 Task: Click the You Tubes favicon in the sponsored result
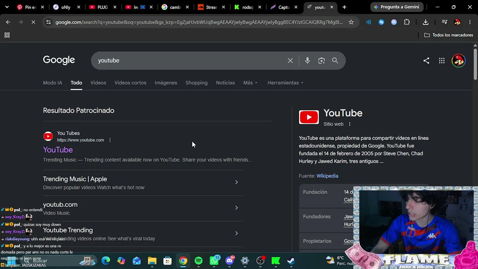tap(48, 136)
